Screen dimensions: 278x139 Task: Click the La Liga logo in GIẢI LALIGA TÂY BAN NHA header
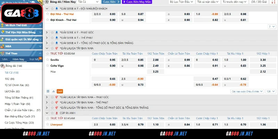click(x=57, y=48)
